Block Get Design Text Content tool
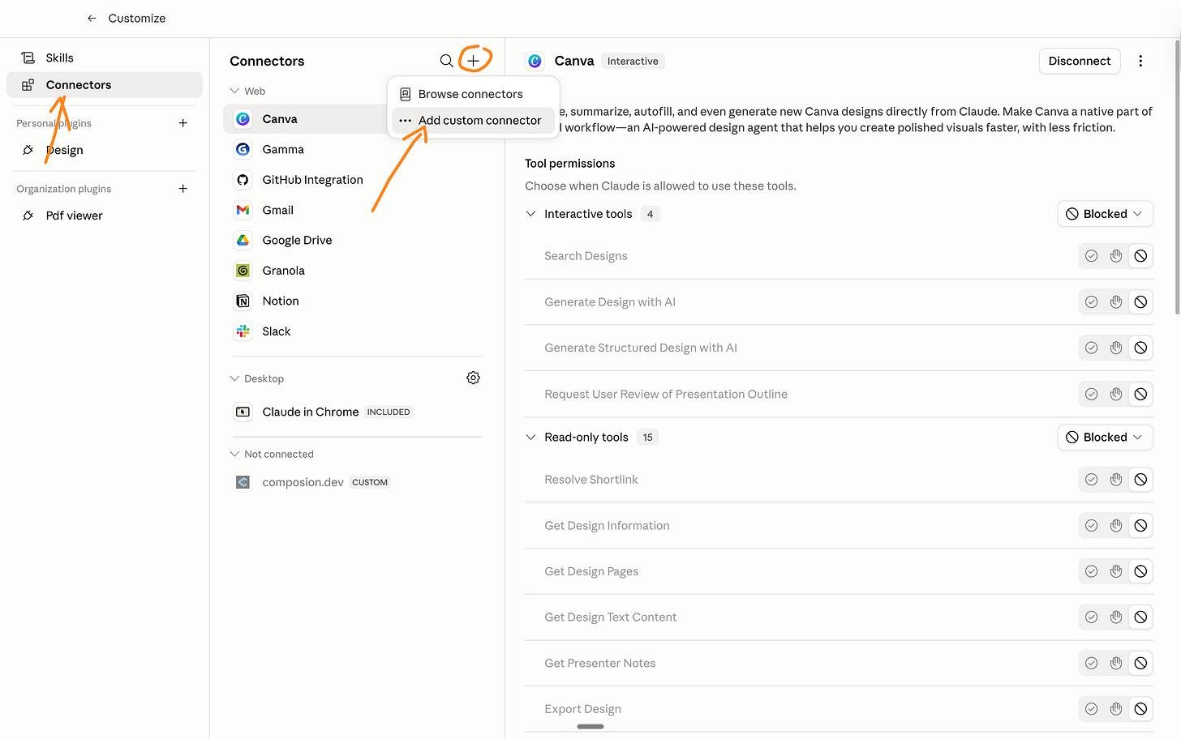Viewport: 1181px width, 739px height. click(x=1140, y=617)
